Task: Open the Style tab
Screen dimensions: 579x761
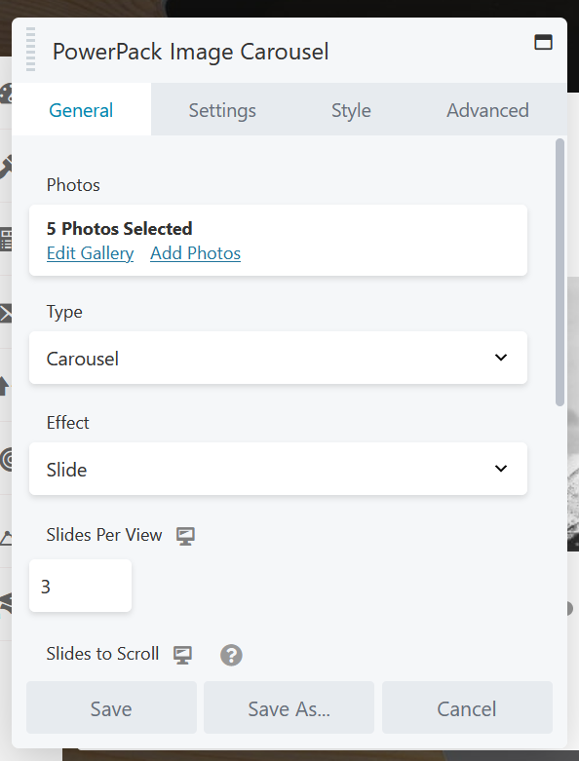Action: (351, 110)
